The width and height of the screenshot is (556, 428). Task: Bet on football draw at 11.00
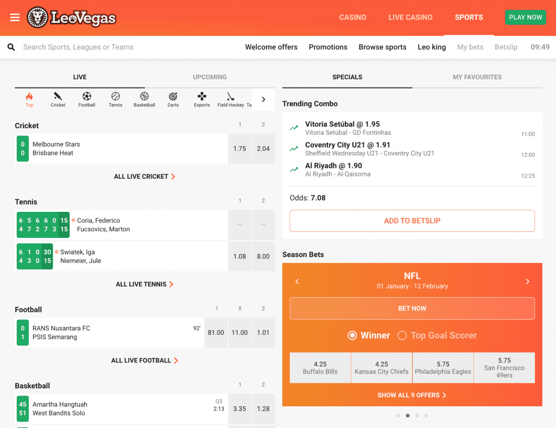tap(239, 332)
